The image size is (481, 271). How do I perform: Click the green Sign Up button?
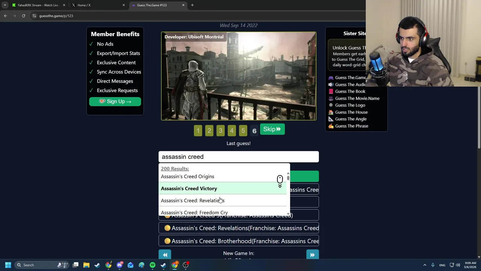pyautogui.click(x=115, y=101)
